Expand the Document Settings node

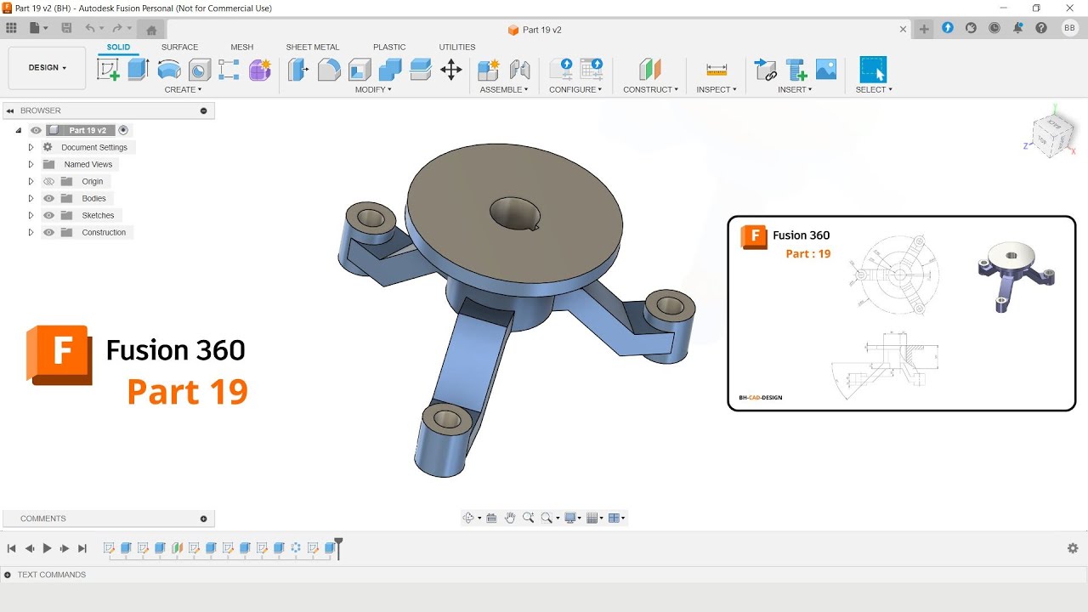[31, 147]
